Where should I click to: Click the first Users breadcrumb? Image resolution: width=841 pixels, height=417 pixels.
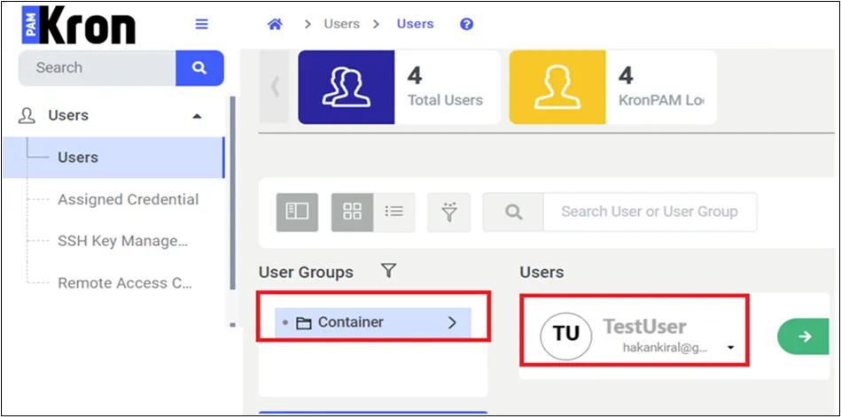coord(342,24)
